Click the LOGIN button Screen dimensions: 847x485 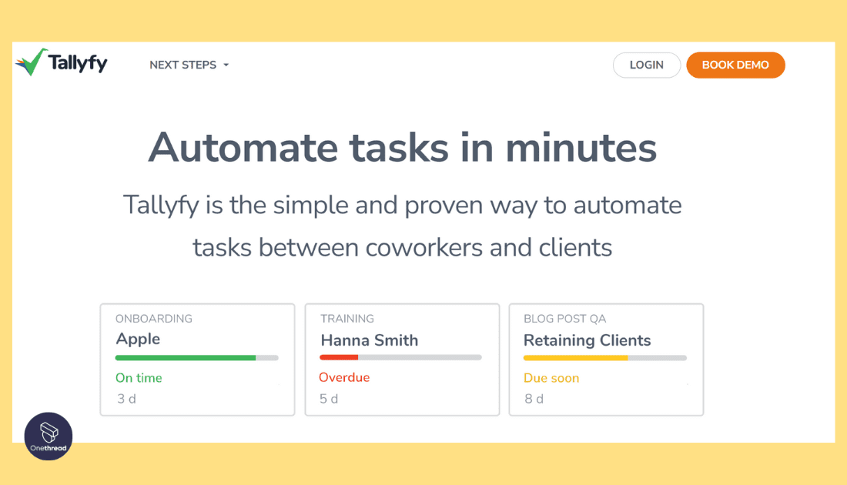(646, 65)
